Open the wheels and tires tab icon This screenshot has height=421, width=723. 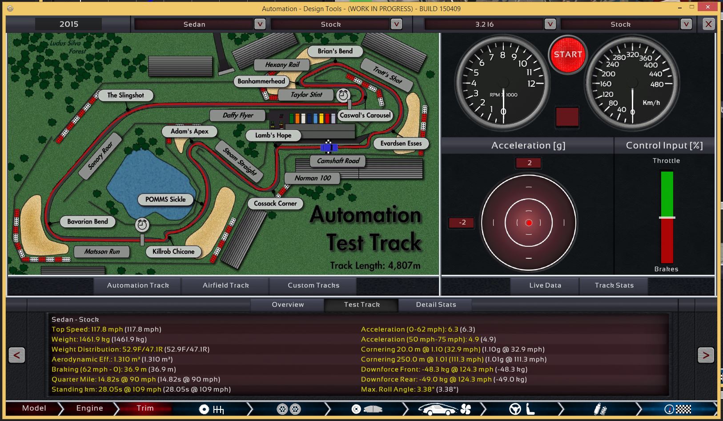[x=289, y=409]
